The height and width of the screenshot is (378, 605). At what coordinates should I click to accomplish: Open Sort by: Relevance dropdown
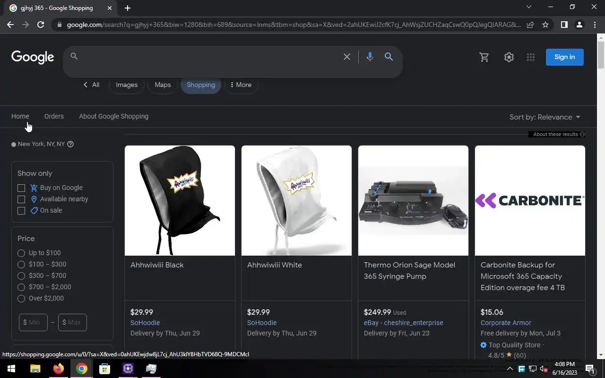pyautogui.click(x=545, y=117)
